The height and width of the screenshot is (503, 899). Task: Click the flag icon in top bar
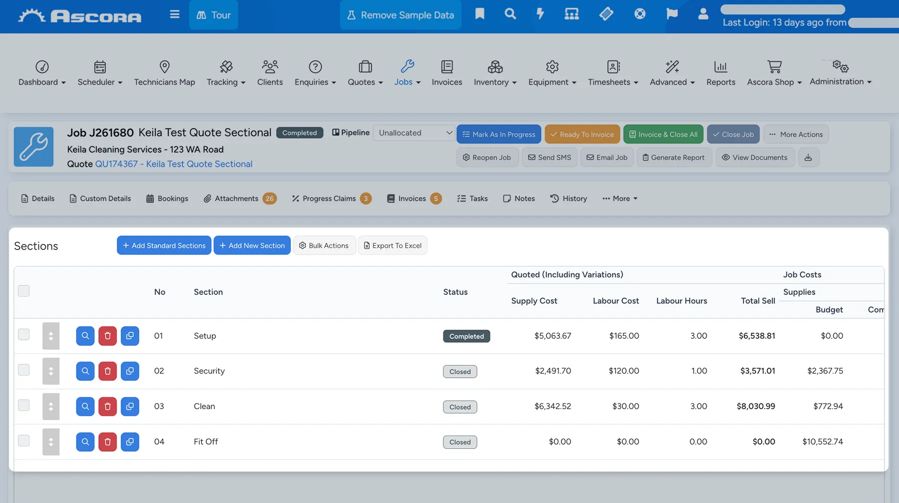[x=672, y=14]
